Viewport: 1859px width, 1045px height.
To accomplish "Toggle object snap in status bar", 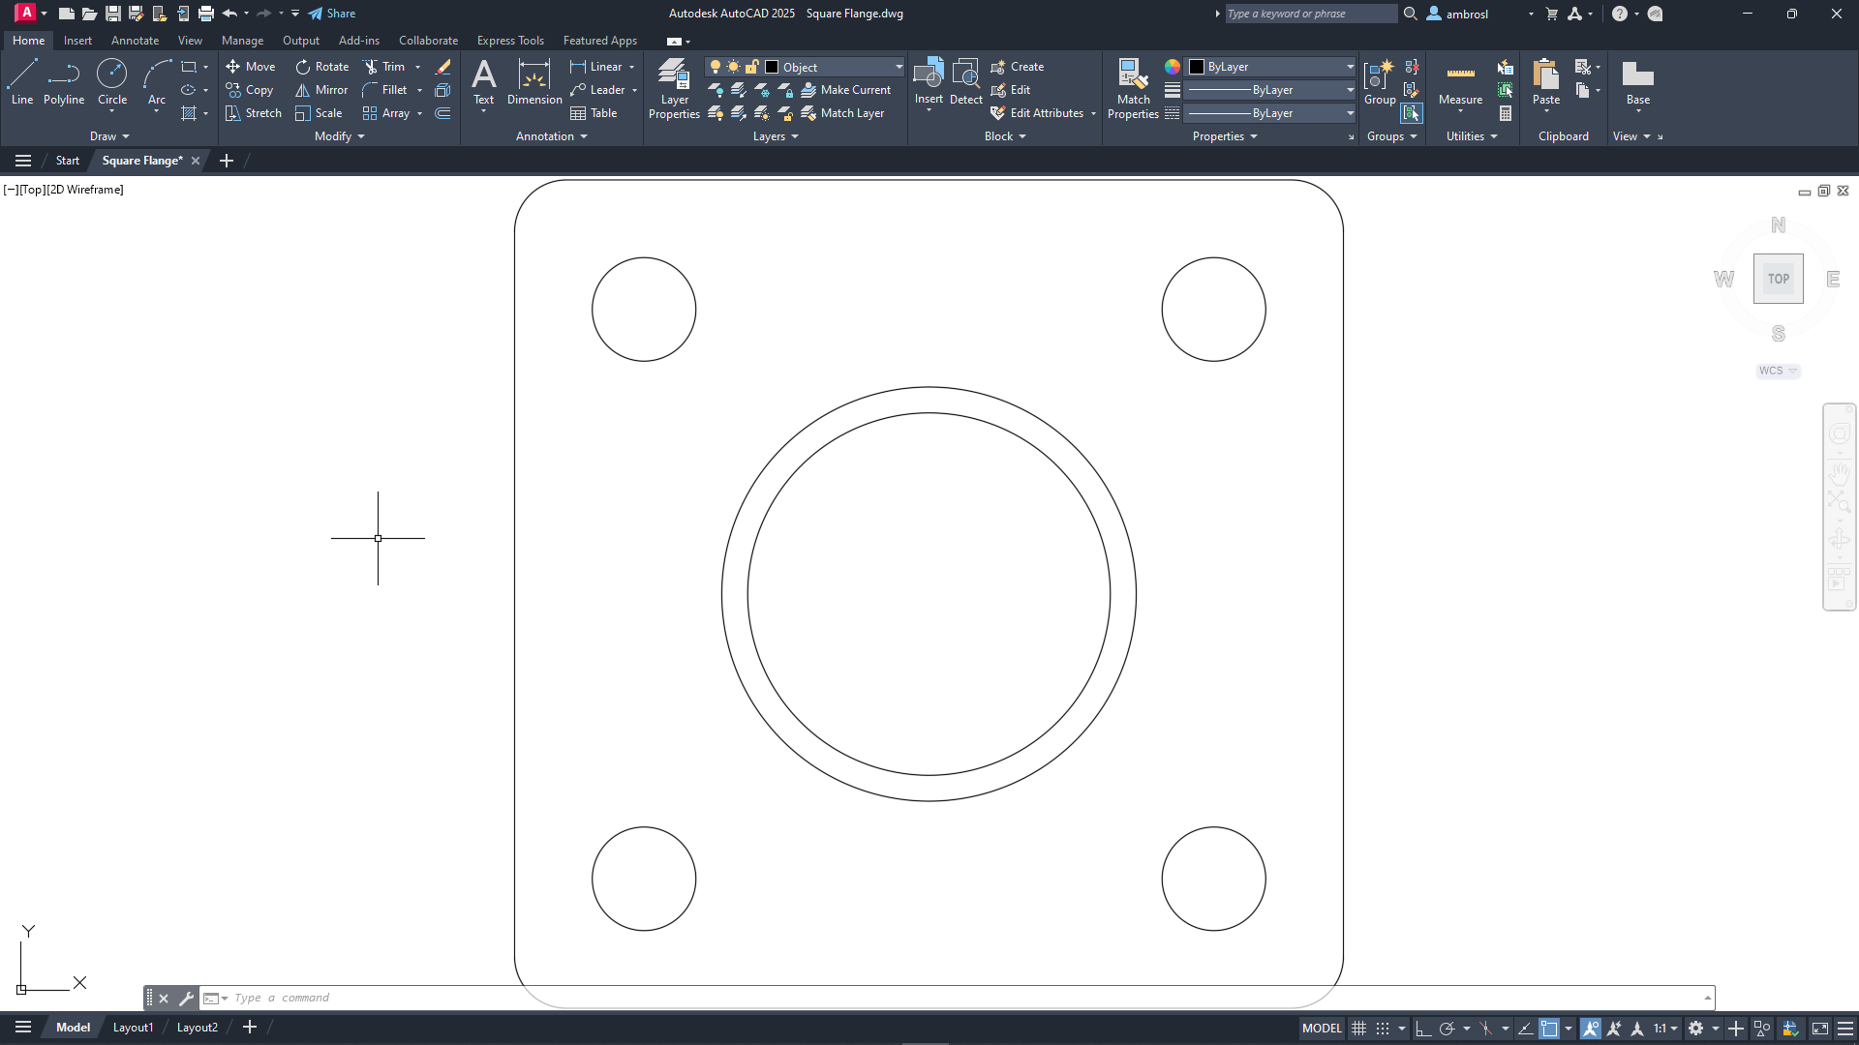I will tap(1549, 1029).
